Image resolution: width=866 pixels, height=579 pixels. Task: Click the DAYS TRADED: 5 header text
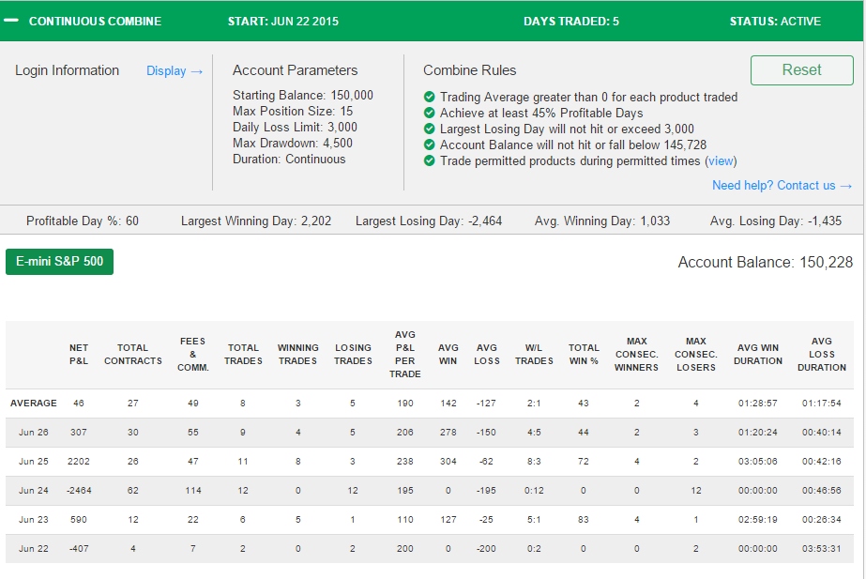[571, 22]
